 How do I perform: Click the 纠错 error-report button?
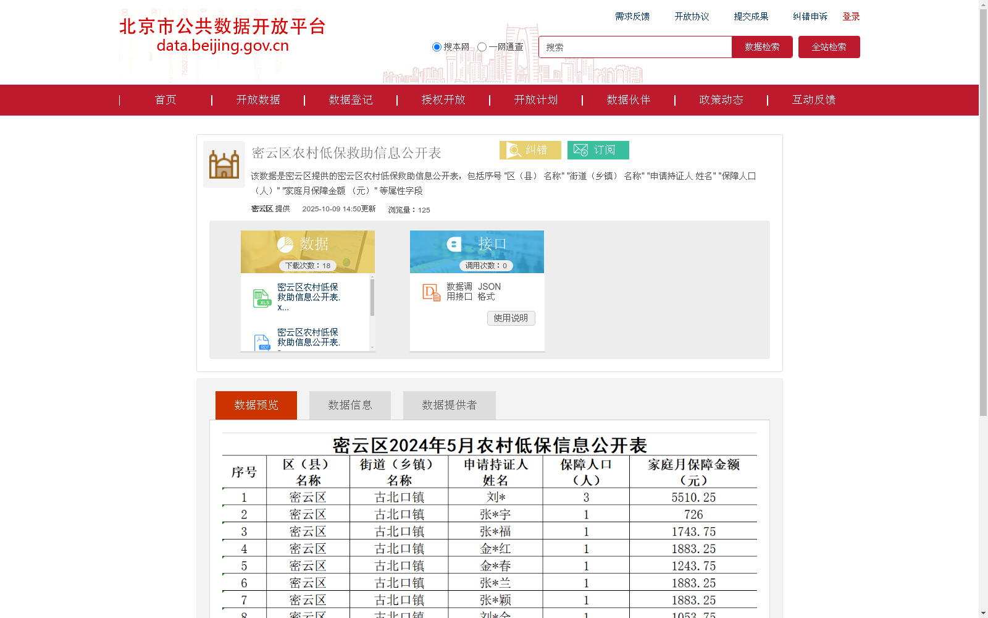(530, 150)
